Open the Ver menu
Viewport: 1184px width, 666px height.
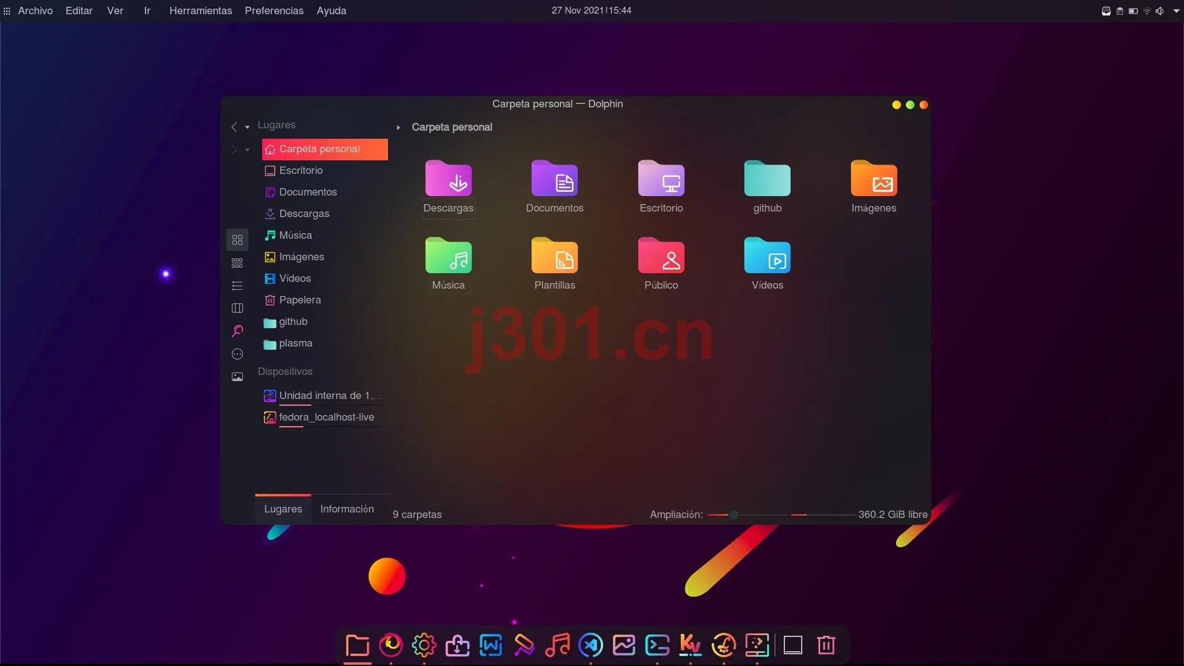click(x=115, y=10)
